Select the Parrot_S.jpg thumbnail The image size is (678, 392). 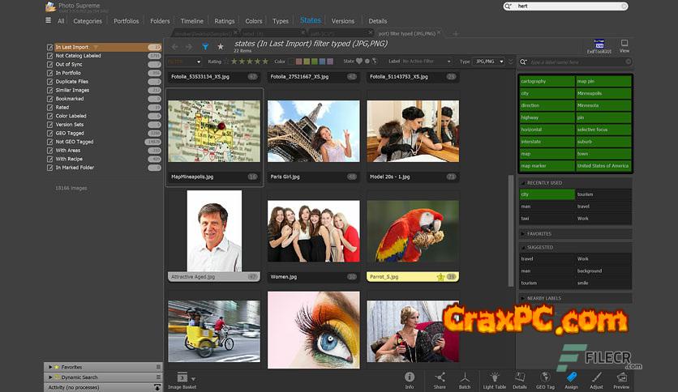(412, 235)
